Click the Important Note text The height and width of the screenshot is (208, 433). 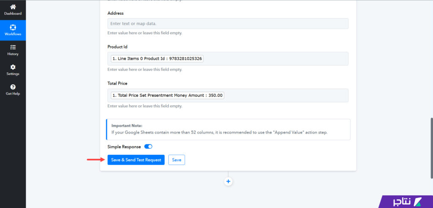pos(127,126)
